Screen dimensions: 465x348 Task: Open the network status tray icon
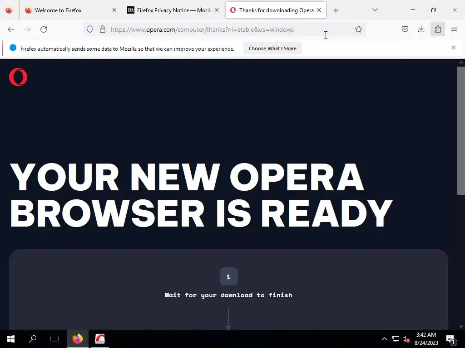pyautogui.click(x=396, y=339)
